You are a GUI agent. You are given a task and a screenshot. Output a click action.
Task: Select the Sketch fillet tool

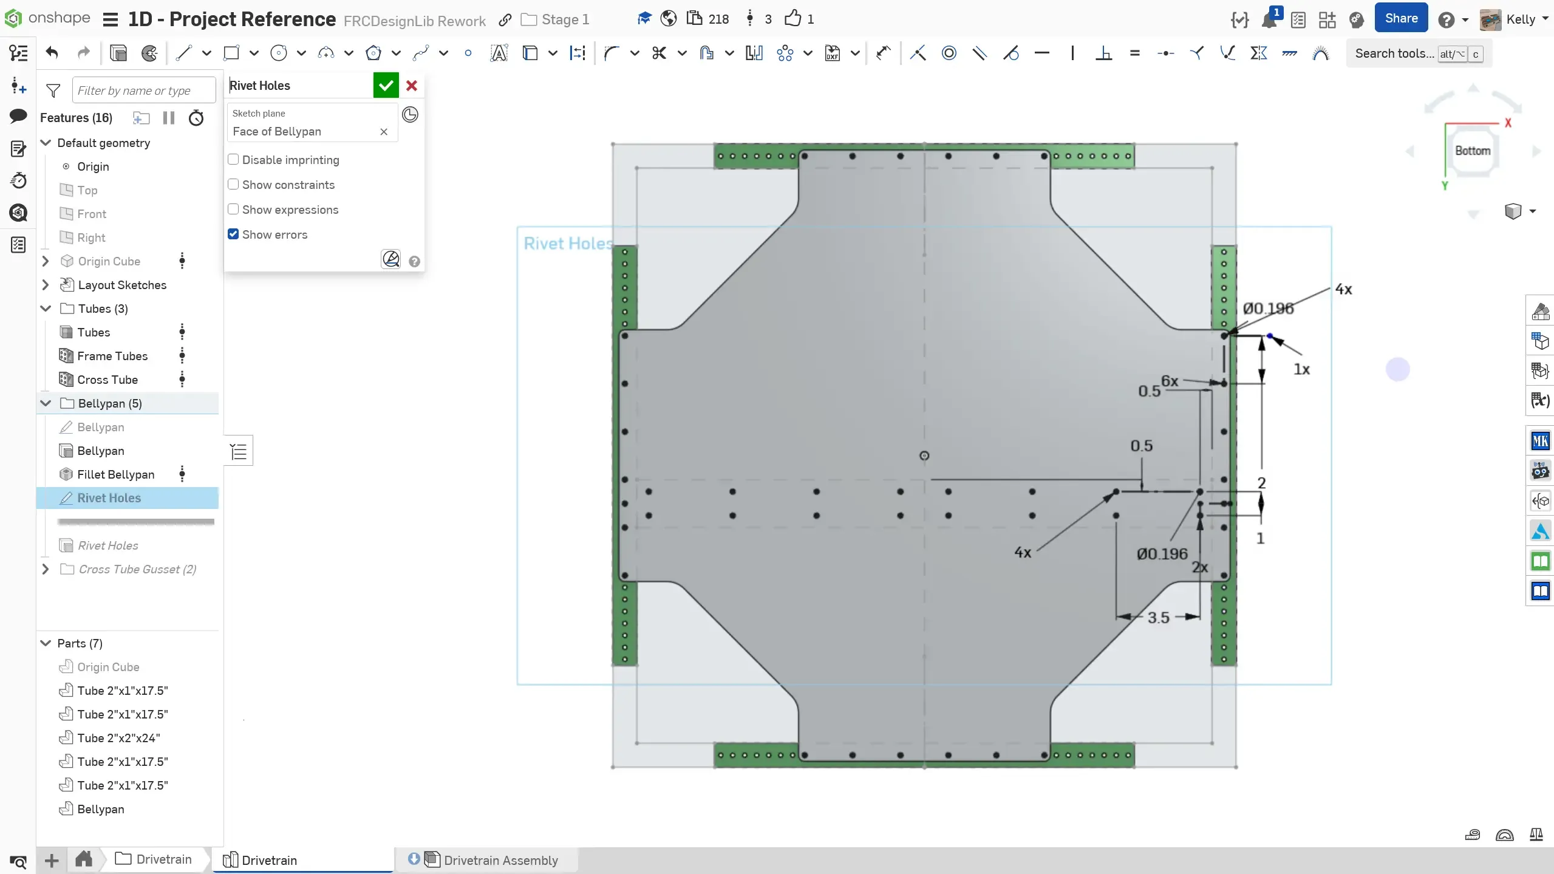(x=611, y=53)
